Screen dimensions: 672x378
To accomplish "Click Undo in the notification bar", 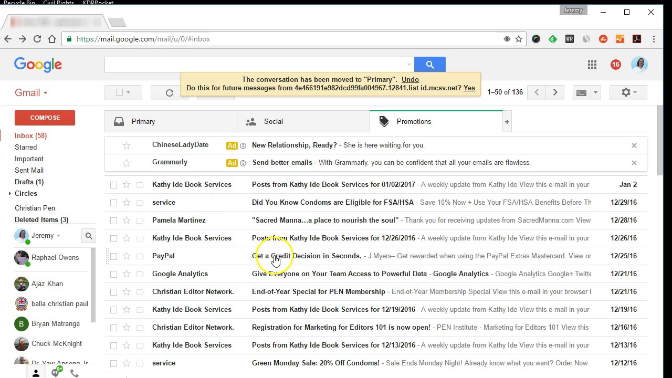I will (410, 79).
